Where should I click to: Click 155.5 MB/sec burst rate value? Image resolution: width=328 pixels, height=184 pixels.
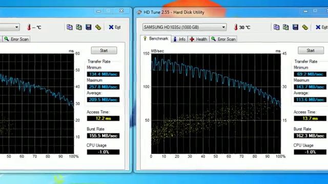(x=103, y=135)
